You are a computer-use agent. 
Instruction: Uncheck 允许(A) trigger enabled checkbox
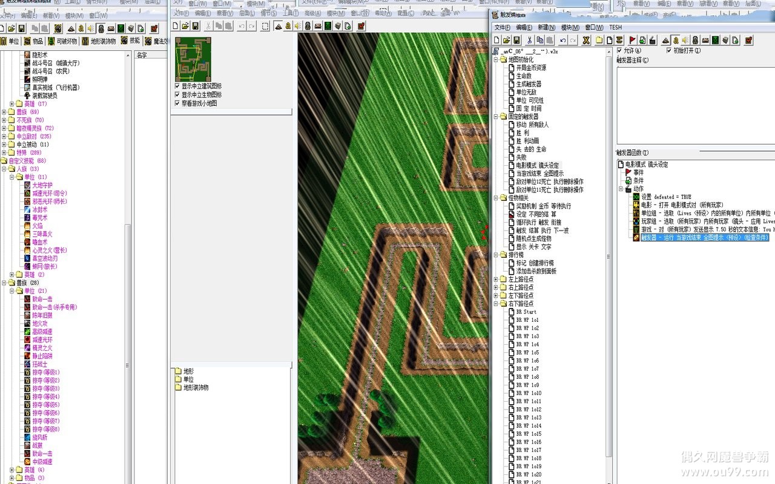click(619, 51)
